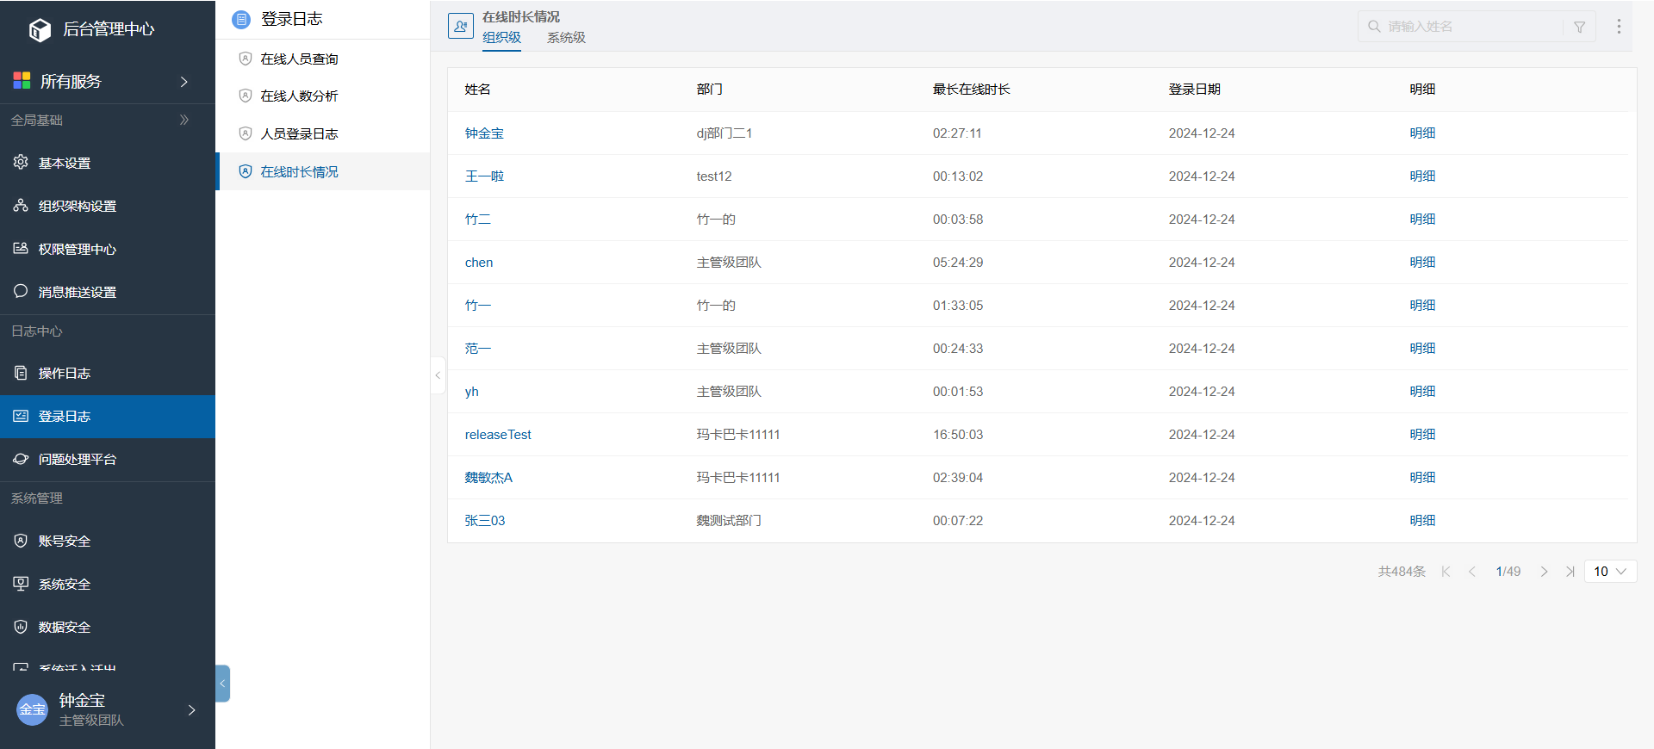This screenshot has height=749, width=1654.
Task: Click the search magnifier icon
Action: click(1374, 27)
